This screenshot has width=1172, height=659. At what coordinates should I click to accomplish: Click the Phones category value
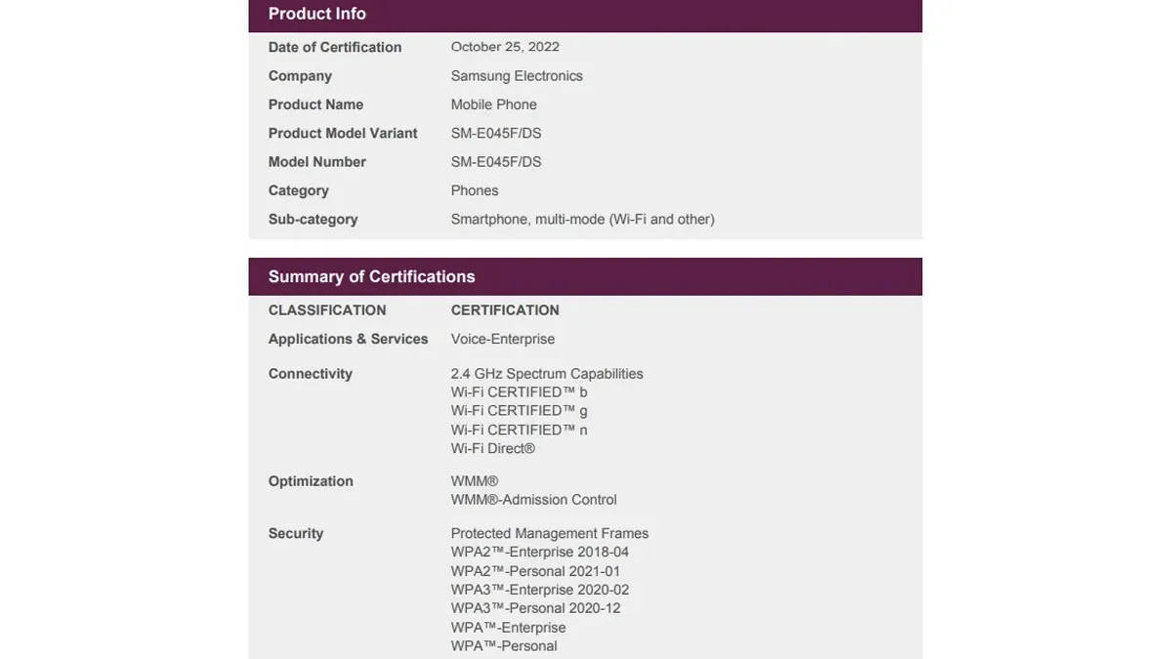pyautogui.click(x=475, y=190)
